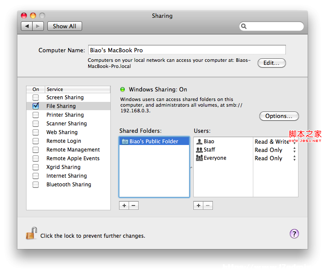Image resolution: width=325 pixels, height=273 pixels.
Task: Click inside the search field
Action: click(272, 26)
